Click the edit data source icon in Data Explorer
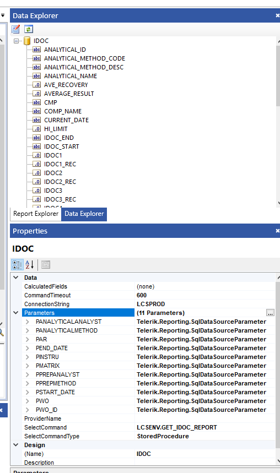This screenshot has height=473, width=280. tap(15, 29)
